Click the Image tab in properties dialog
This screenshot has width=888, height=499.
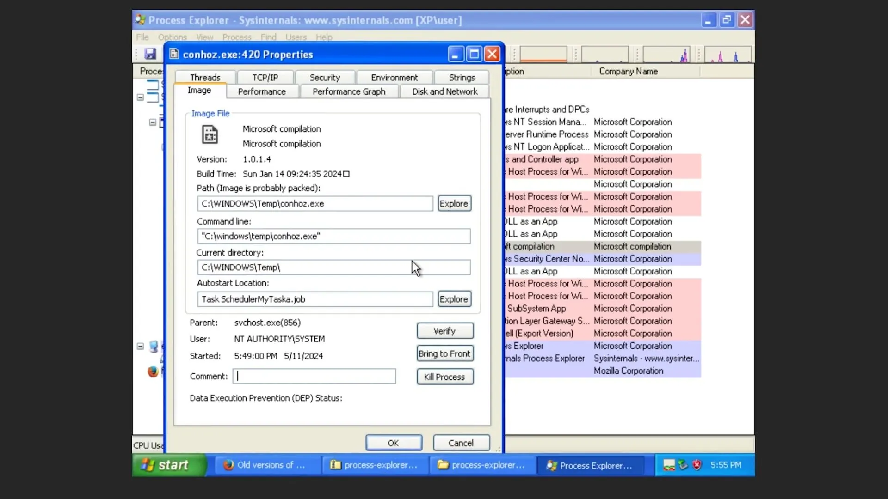click(x=199, y=91)
